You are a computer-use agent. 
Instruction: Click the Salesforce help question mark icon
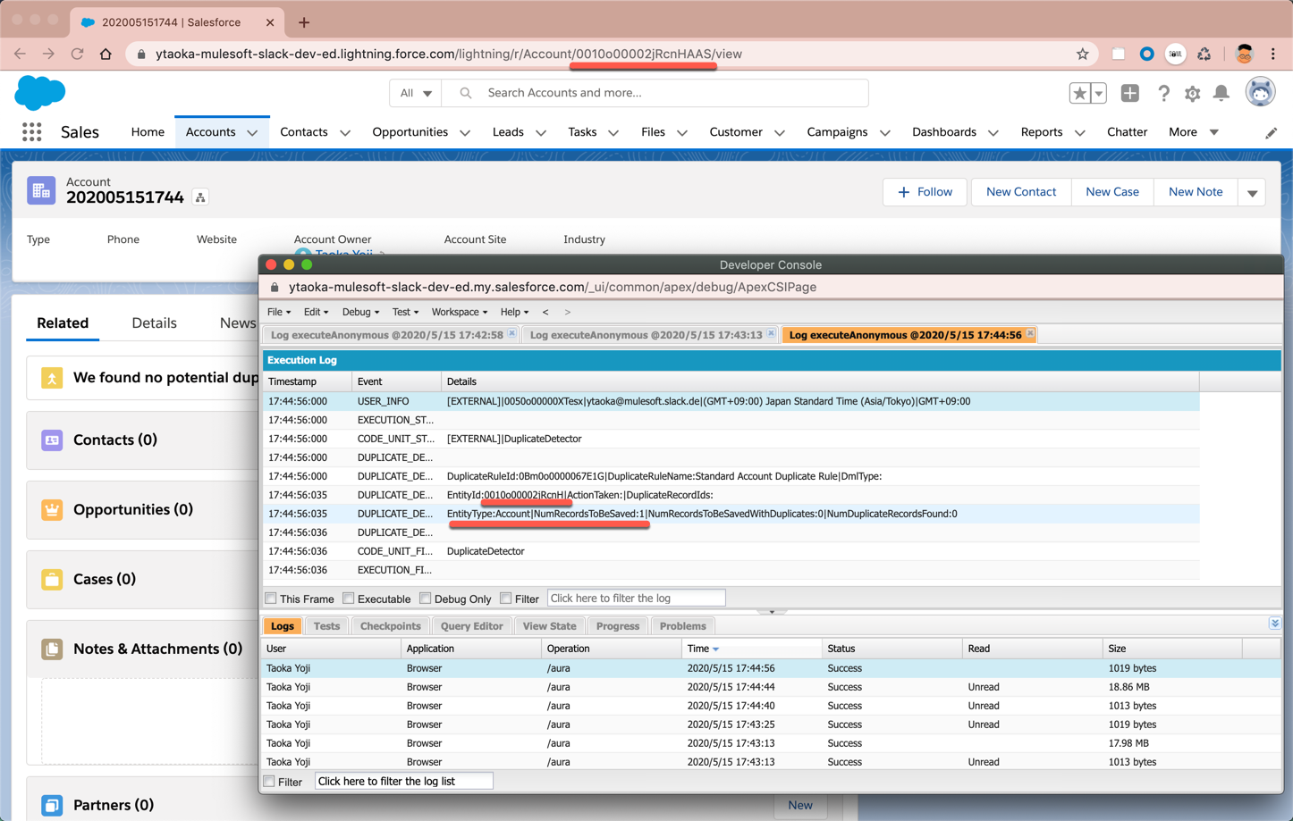(x=1162, y=93)
